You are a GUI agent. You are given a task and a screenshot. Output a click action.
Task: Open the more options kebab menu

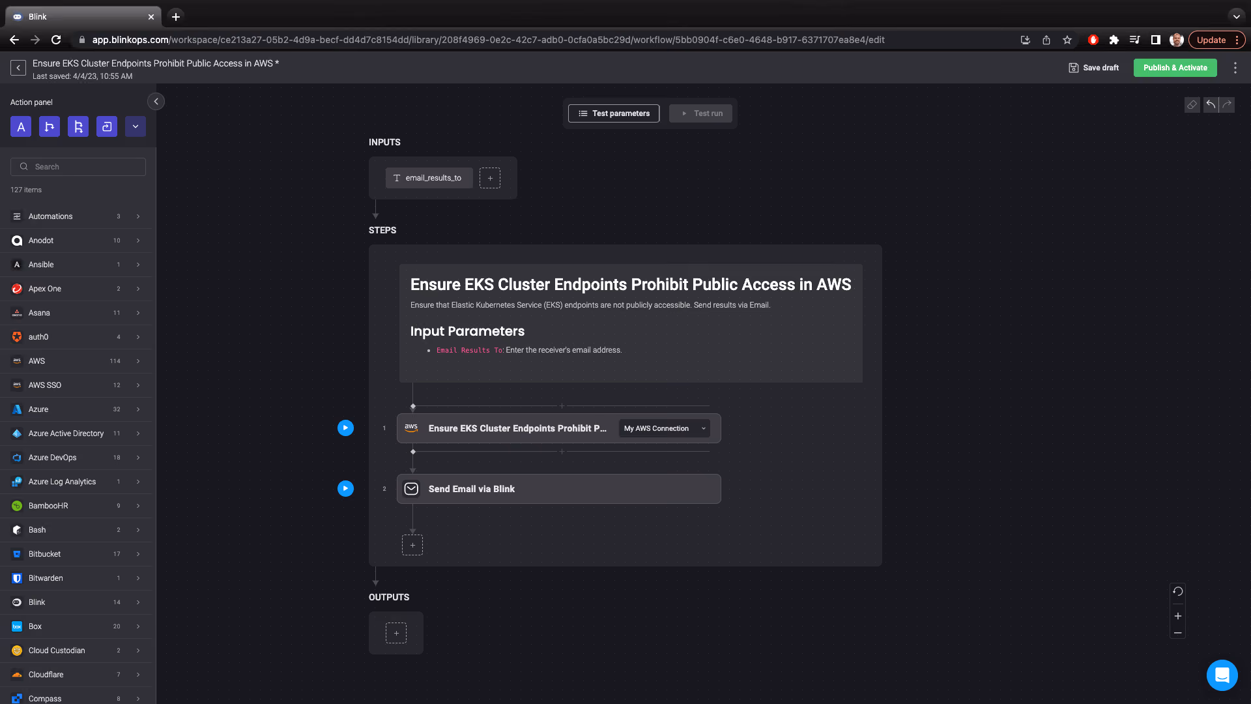(1235, 68)
